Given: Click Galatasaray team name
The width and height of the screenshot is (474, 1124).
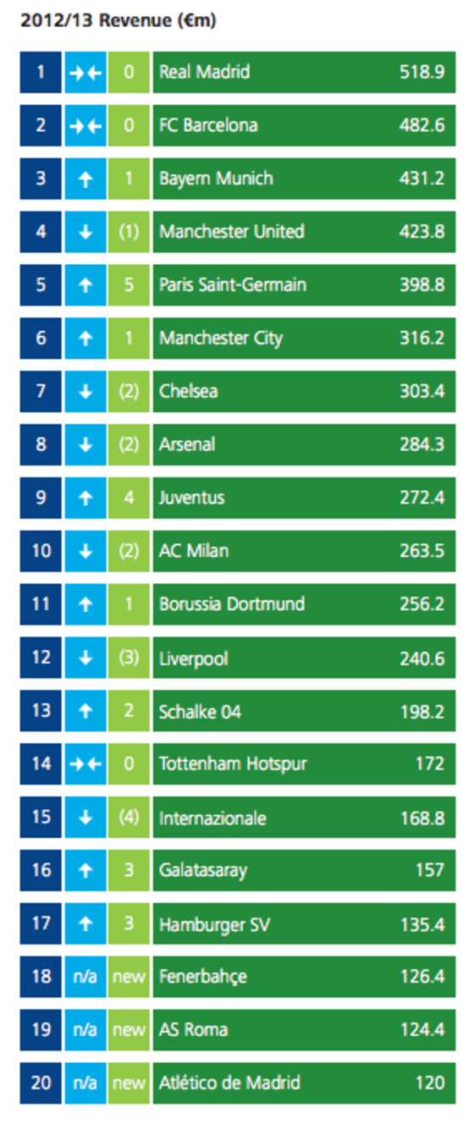Looking at the screenshot, I should (203, 870).
